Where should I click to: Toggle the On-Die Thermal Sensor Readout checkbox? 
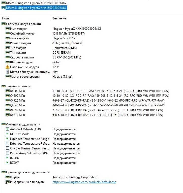point(7,148)
